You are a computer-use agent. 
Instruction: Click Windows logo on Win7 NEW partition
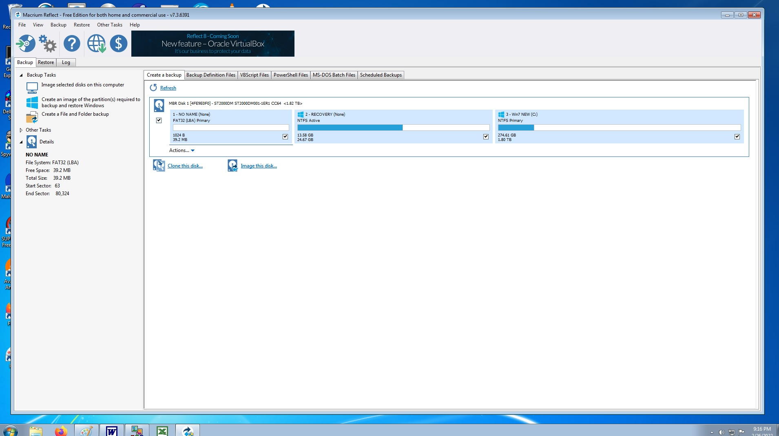coord(501,115)
